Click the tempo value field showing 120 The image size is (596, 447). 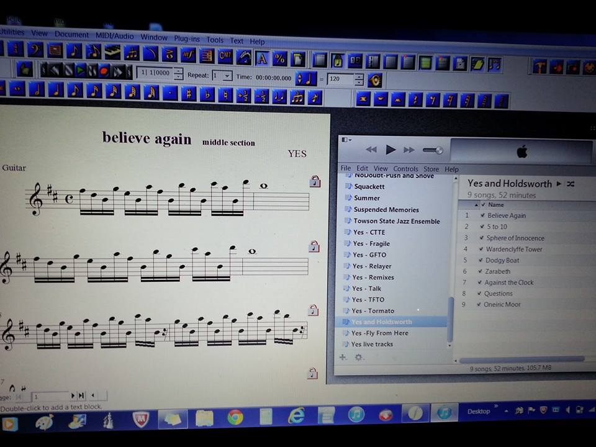(x=340, y=79)
